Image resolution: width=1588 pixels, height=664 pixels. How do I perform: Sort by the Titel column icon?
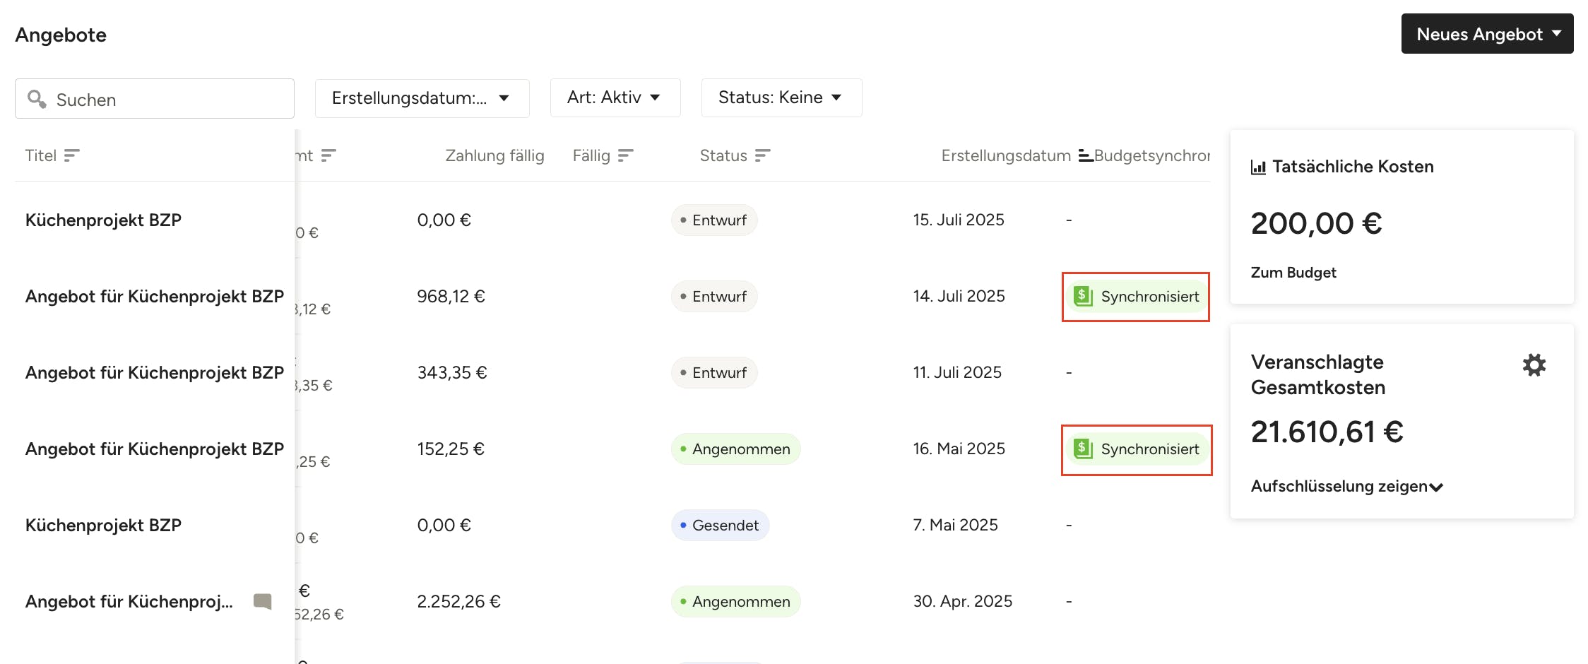pos(71,155)
